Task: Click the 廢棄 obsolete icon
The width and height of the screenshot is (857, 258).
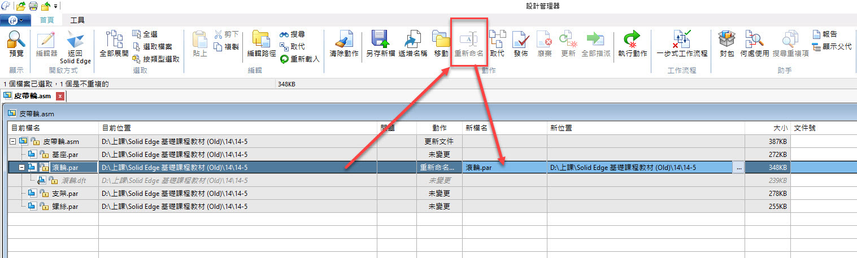Action: [545, 40]
